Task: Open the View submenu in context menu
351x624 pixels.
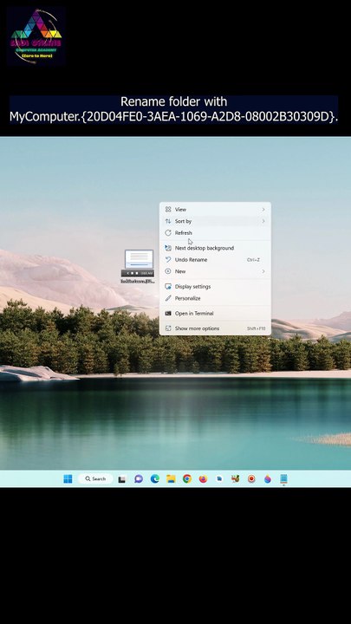Action: pos(215,210)
